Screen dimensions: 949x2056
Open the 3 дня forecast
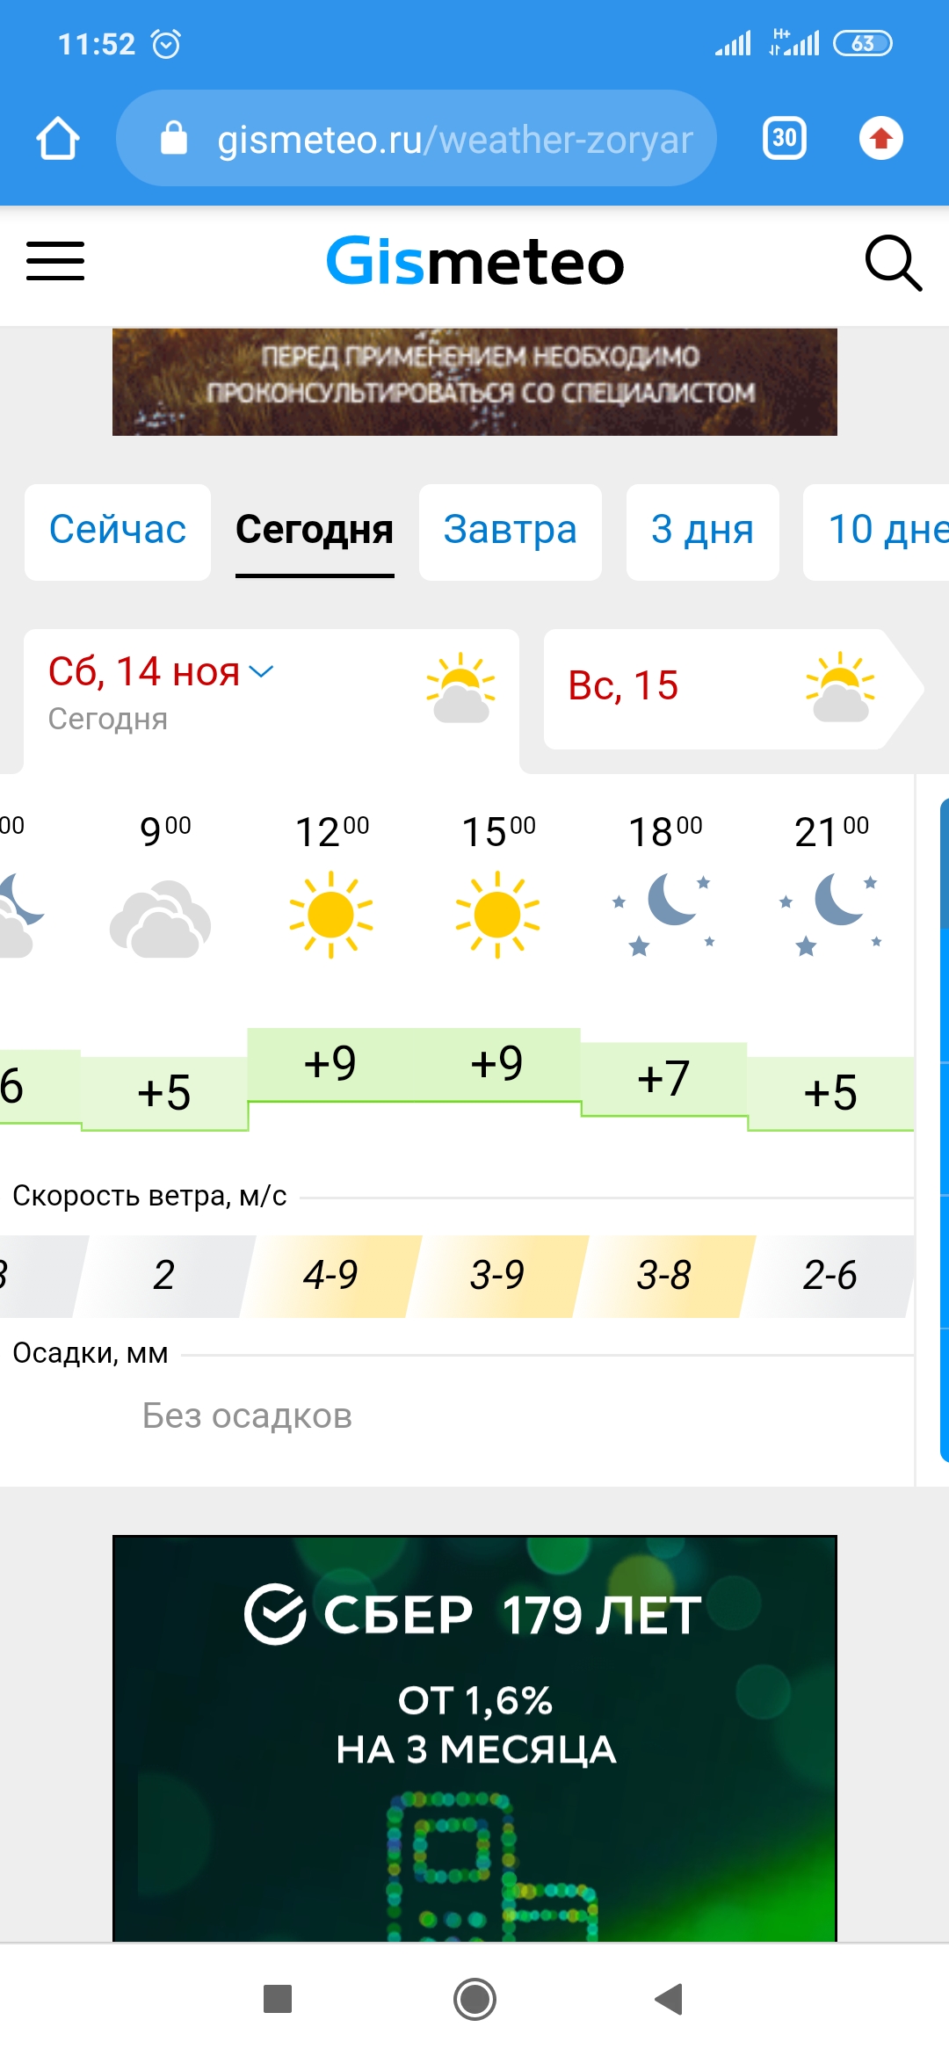[702, 530]
